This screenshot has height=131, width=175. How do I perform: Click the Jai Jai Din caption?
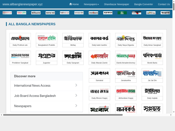(x=152, y=80)
